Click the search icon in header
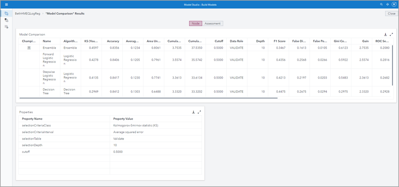Image resolution: width=399 pixels, height=187 pixels. coord(381,4)
